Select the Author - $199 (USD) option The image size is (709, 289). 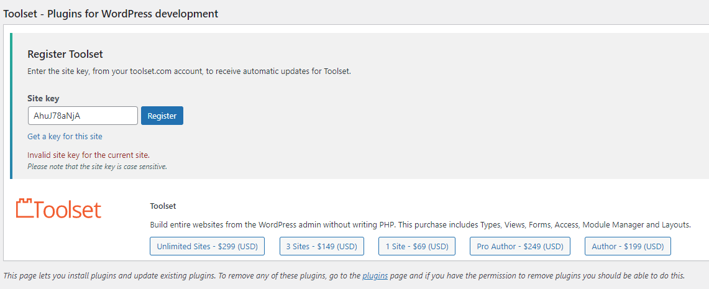(628, 246)
